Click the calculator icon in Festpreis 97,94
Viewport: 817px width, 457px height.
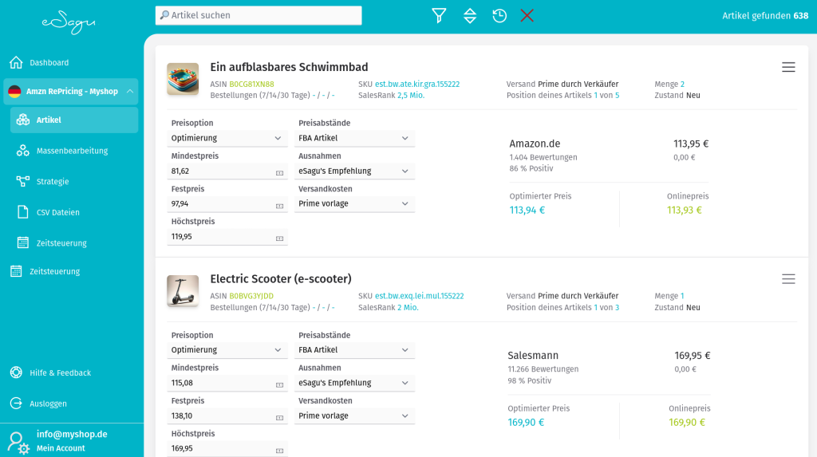pos(280,206)
